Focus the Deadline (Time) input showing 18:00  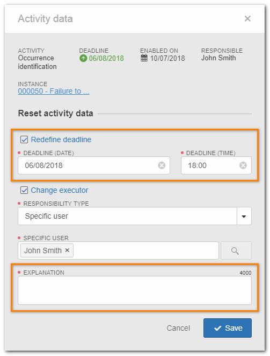[x=216, y=165]
